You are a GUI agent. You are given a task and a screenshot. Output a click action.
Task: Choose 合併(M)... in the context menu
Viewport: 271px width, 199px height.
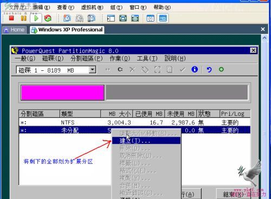[x=146, y=185]
